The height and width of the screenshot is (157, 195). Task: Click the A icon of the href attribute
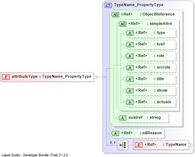tap(130, 45)
